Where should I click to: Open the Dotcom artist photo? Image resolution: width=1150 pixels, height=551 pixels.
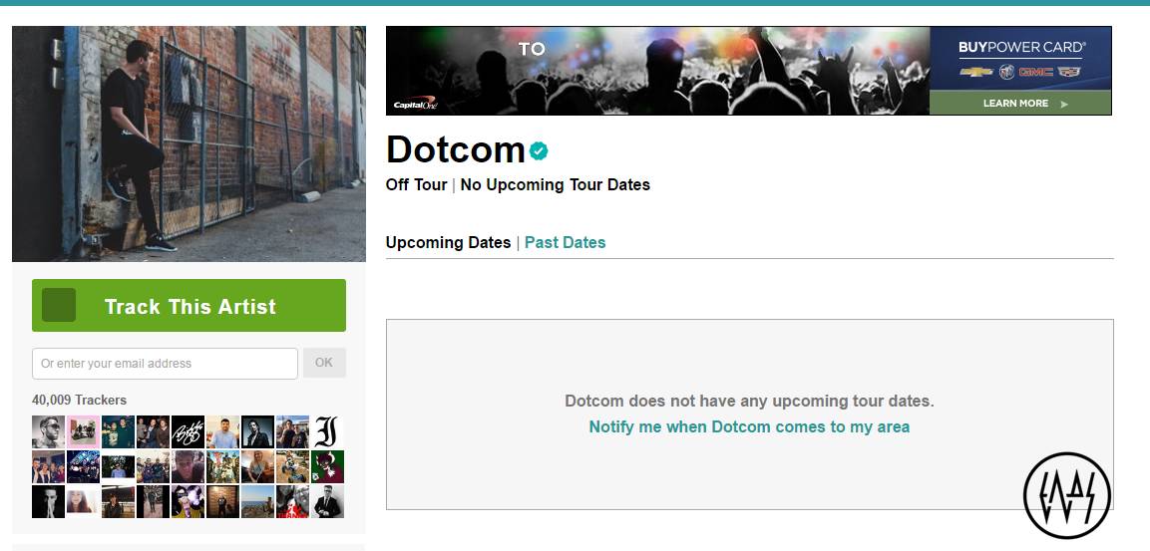(x=189, y=144)
